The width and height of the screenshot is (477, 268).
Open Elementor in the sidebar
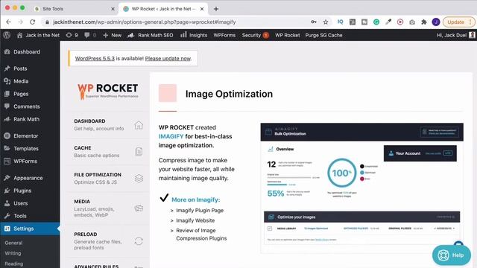[x=30, y=135]
